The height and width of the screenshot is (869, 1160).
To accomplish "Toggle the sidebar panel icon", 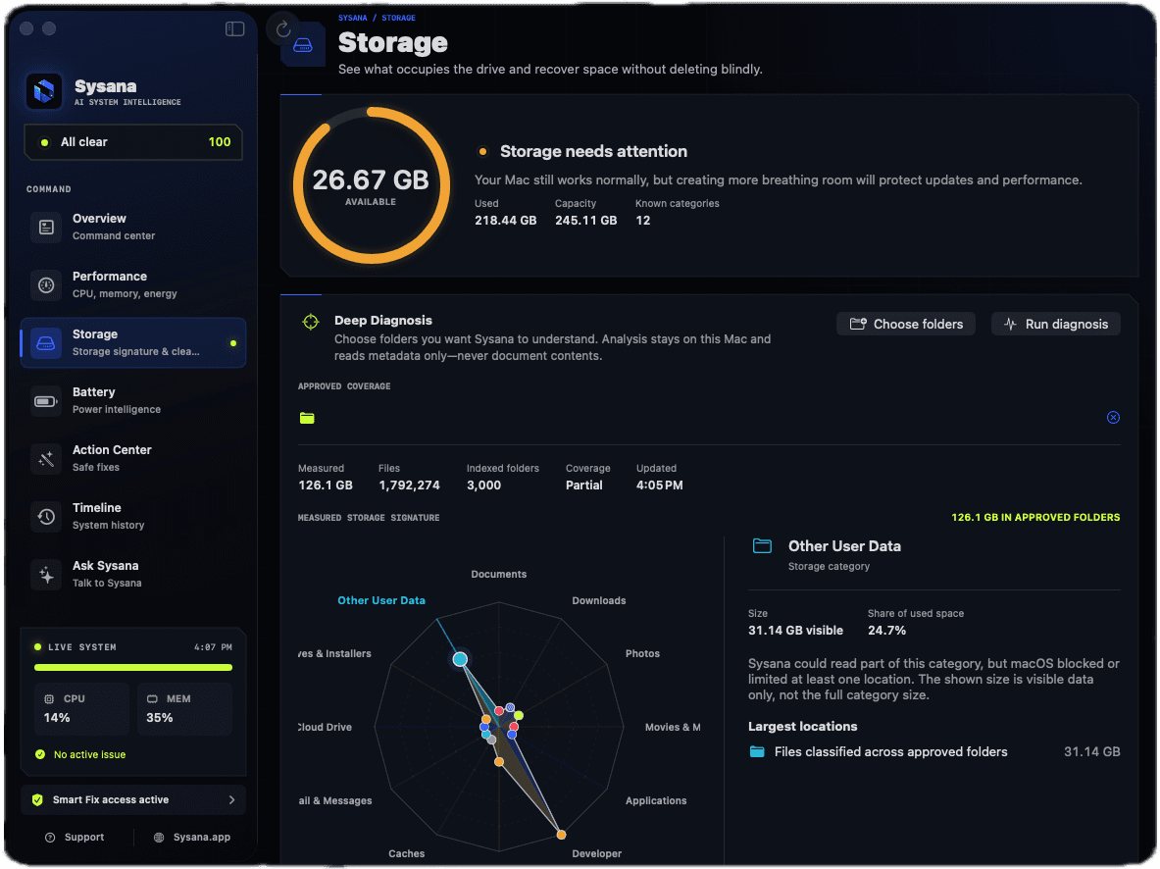I will click(234, 28).
